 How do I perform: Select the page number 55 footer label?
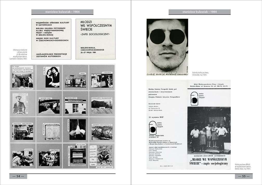[x=244, y=176]
